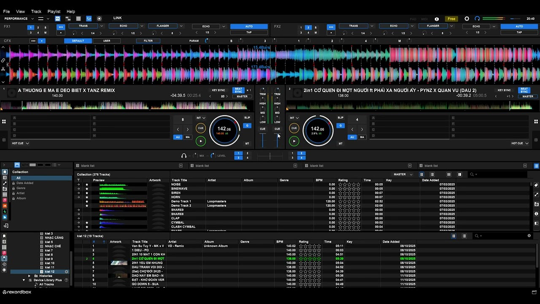Open the recording panel icon in top toolbar
Screen dimensions: 540x304
(99, 19)
